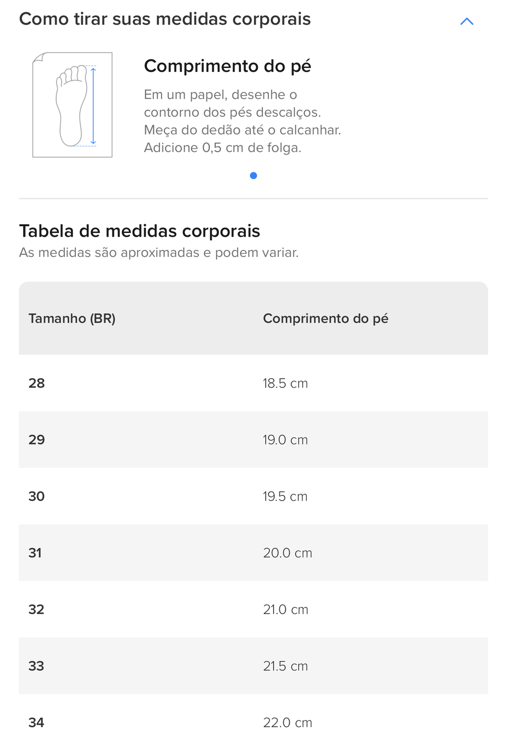This screenshot has height=744, width=507.
Task: Click the 19.0 cm foot length value
Action: tap(285, 440)
